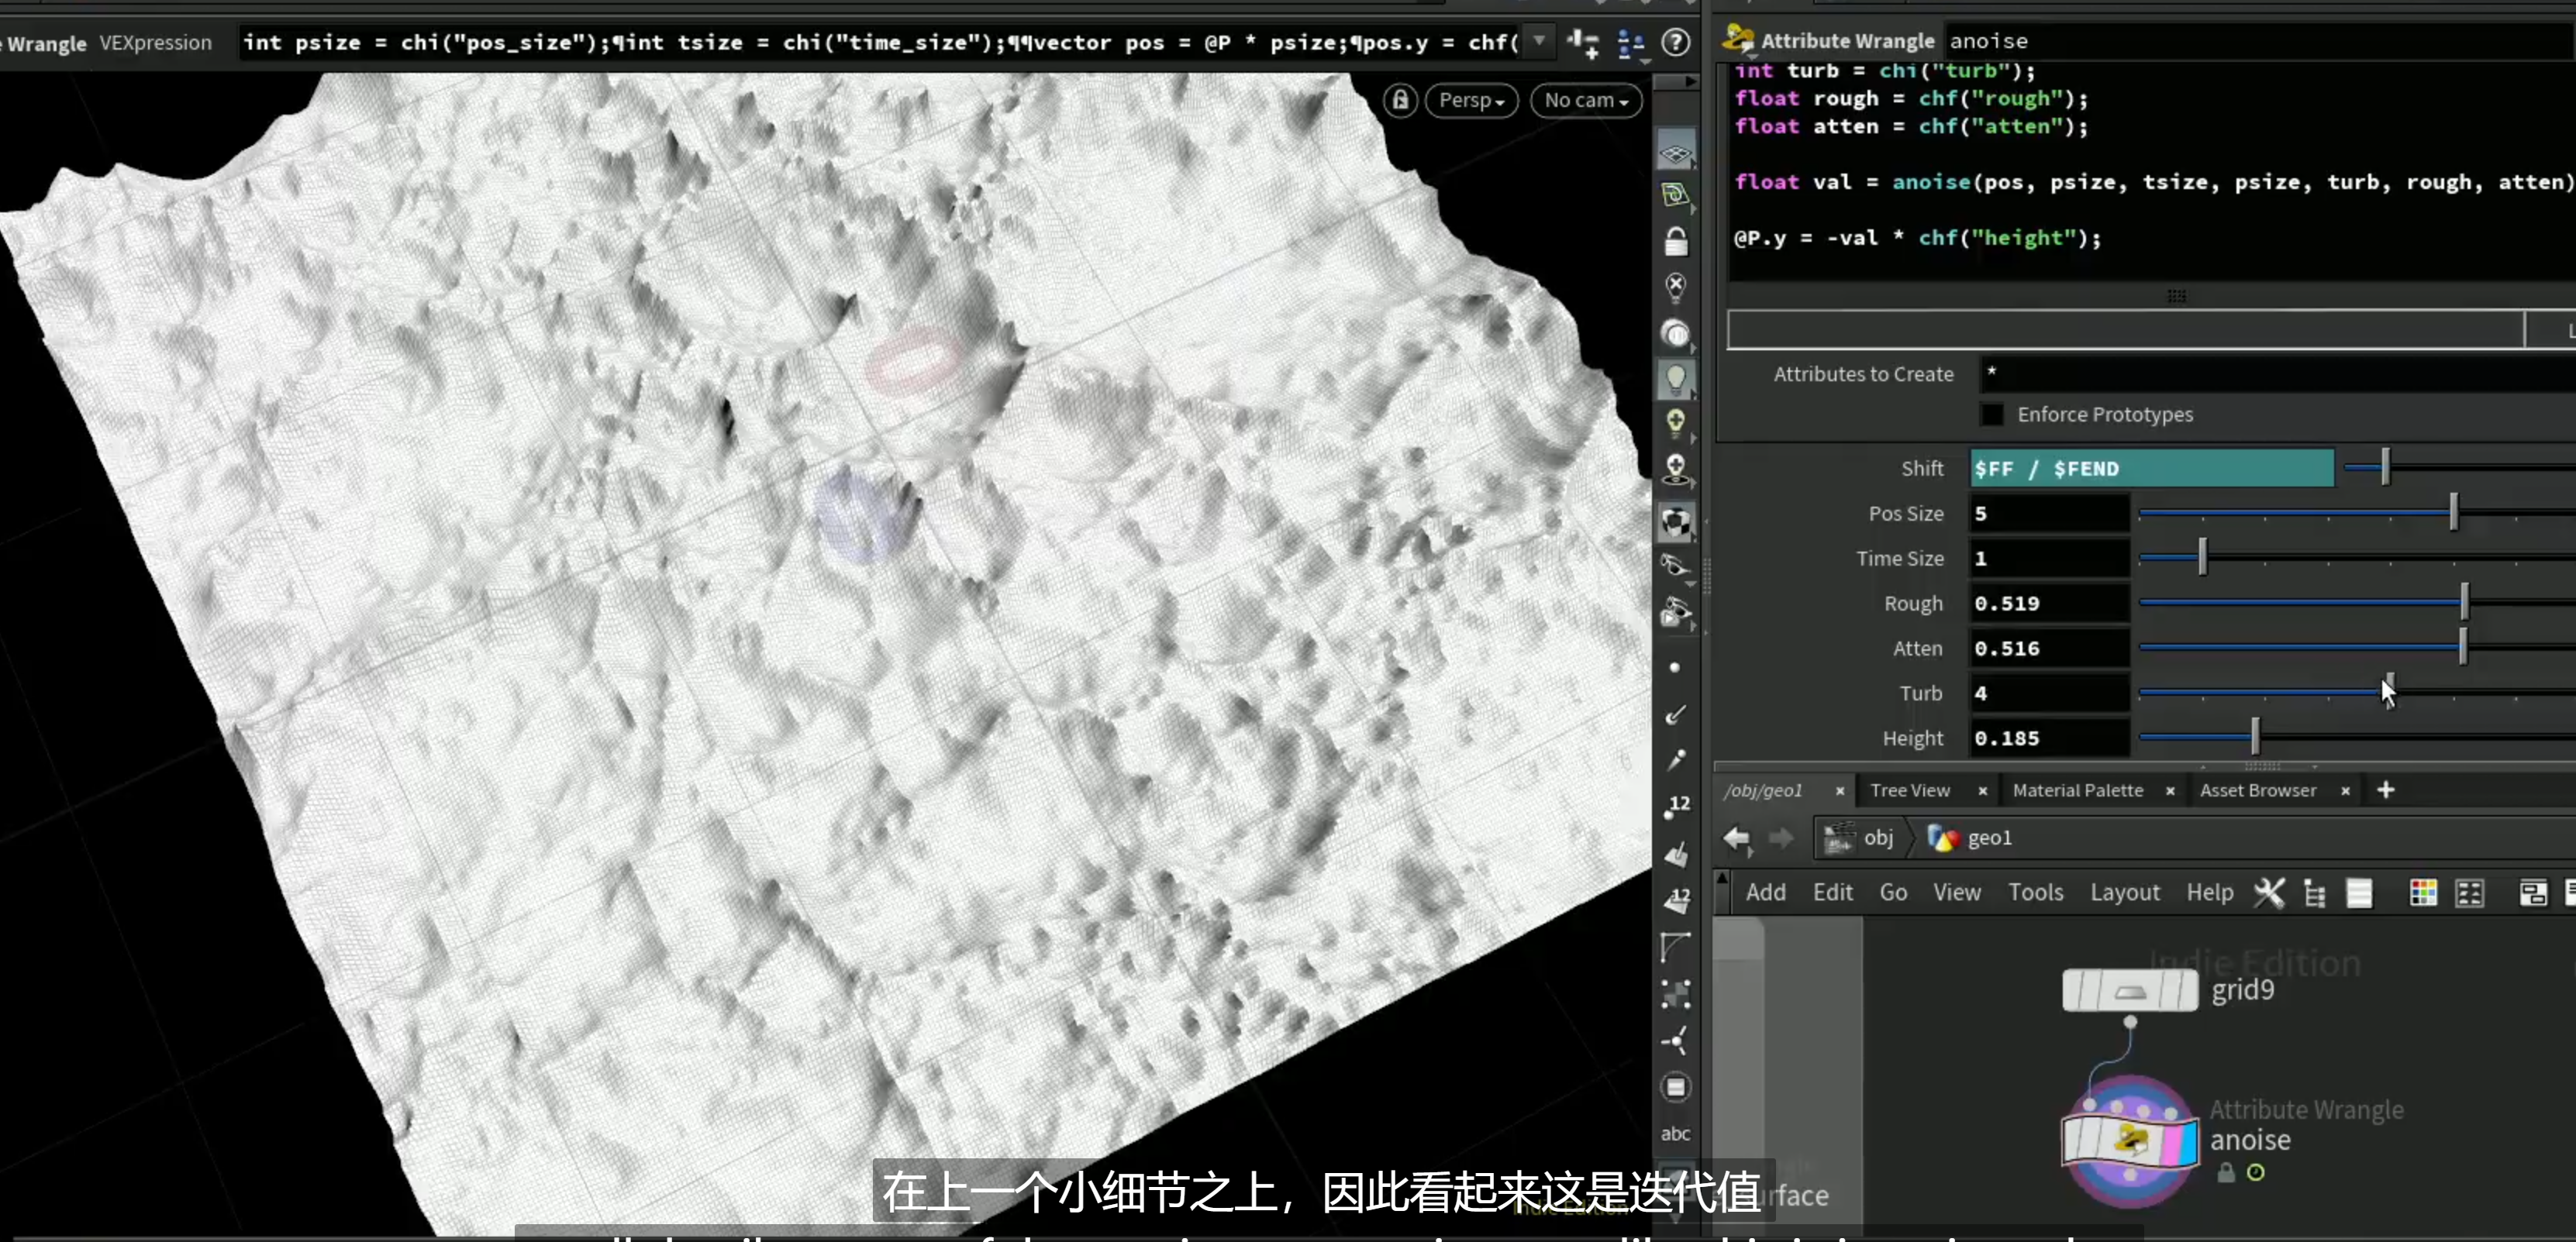Click the Time Size value field

(2049, 559)
